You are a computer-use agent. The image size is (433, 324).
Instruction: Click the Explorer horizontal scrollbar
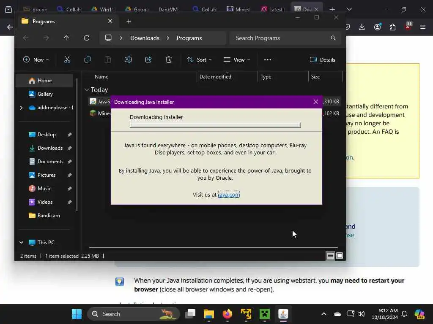pos(213,248)
